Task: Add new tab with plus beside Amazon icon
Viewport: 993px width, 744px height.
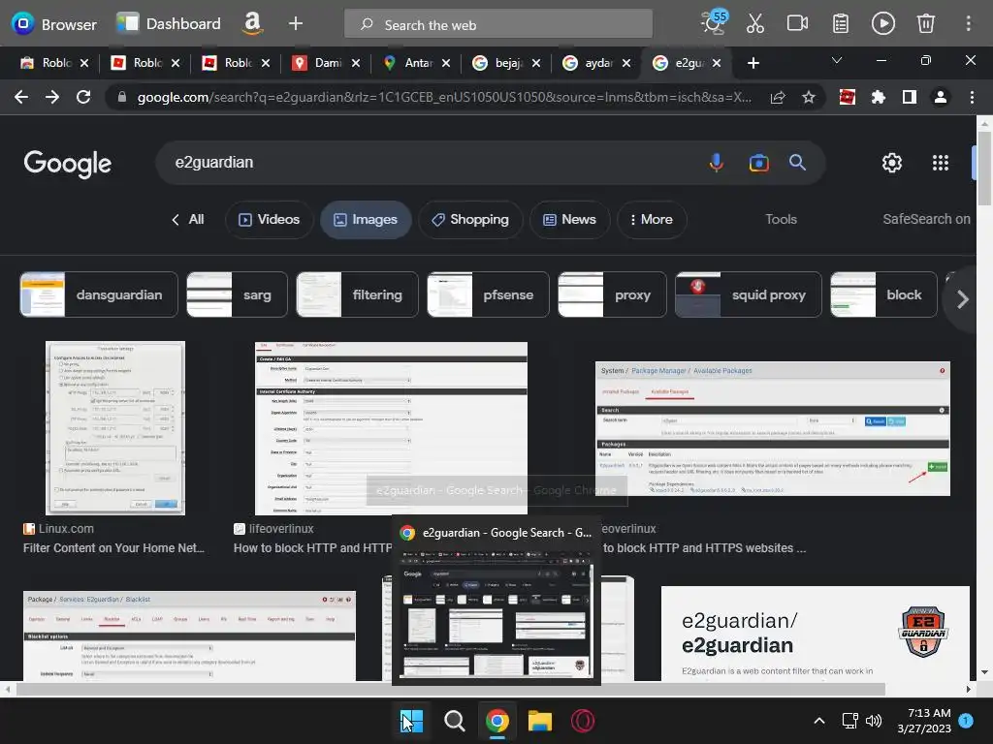Action: pyautogui.click(x=295, y=23)
